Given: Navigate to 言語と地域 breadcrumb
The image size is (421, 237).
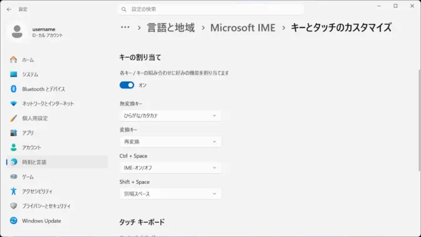Looking at the screenshot, I should (171, 28).
